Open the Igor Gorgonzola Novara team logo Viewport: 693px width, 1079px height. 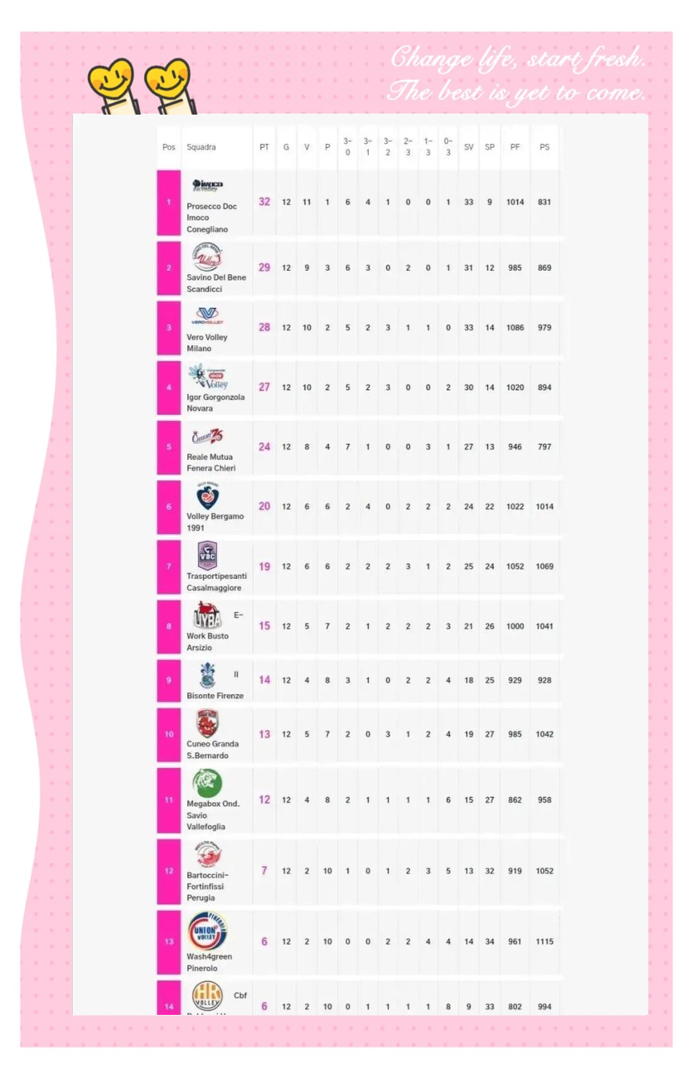(207, 376)
